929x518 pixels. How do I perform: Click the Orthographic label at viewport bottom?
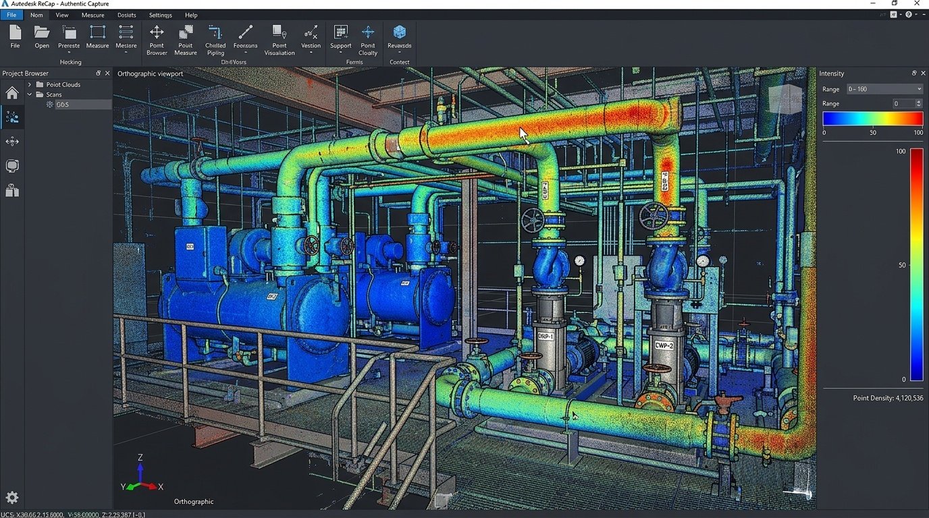click(194, 501)
